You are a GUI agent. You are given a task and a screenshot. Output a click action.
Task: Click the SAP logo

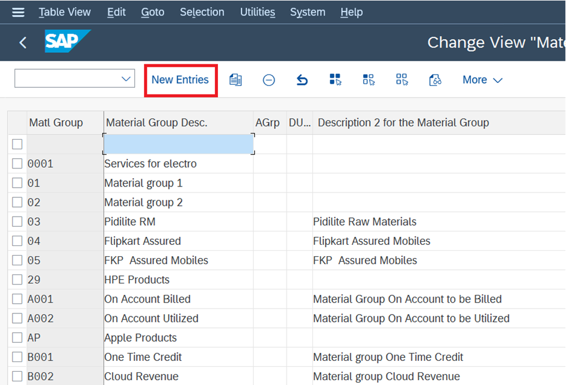coord(67,41)
